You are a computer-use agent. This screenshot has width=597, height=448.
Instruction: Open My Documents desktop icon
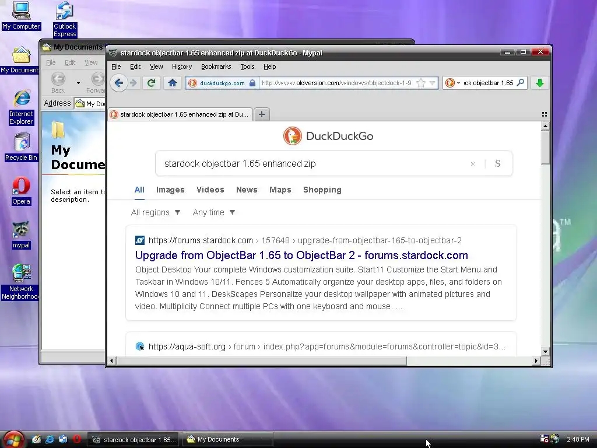[19, 60]
